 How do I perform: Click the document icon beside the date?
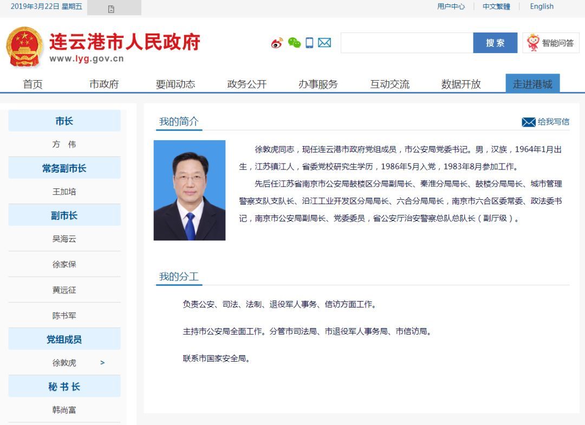pyautogui.click(x=111, y=9)
